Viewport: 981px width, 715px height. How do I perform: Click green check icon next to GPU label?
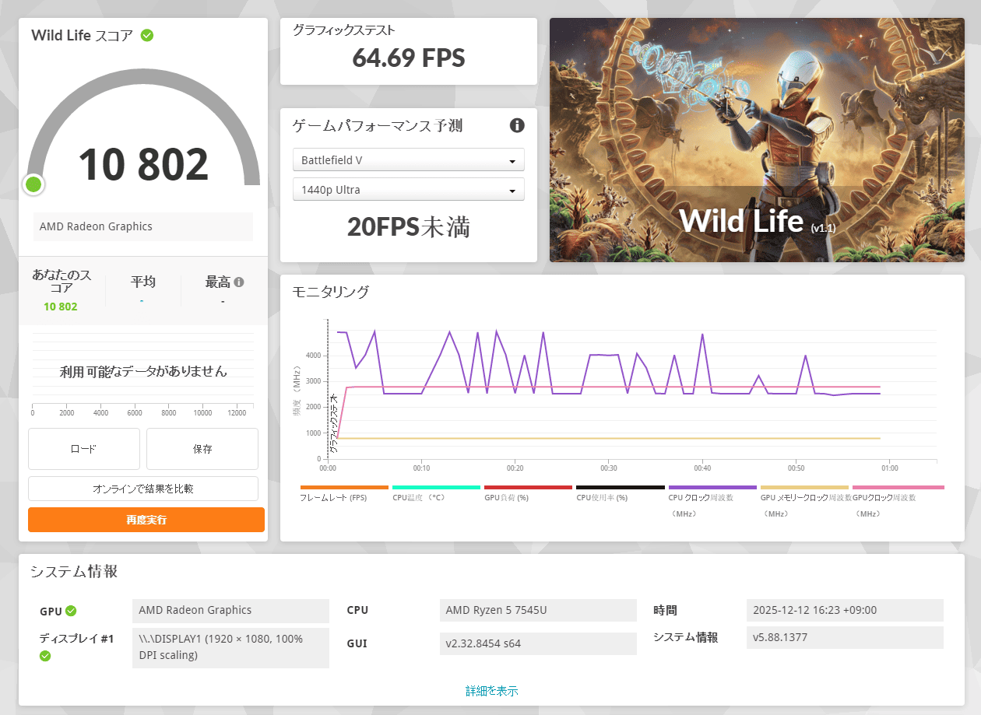[72, 611]
